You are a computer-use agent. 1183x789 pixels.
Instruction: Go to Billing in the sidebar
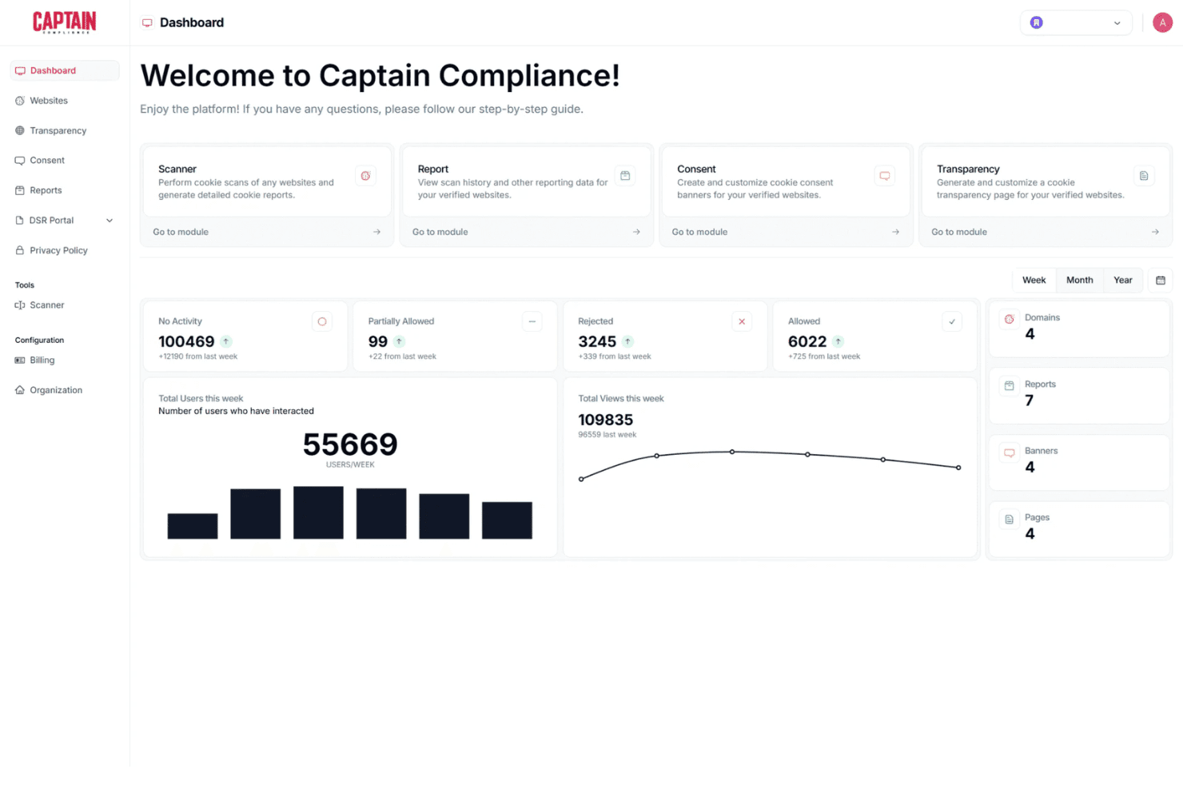tap(65, 361)
